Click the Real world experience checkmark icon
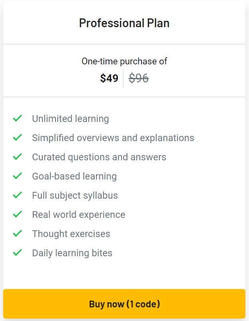The width and height of the screenshot is (249, 321). (x=17, y=214)
